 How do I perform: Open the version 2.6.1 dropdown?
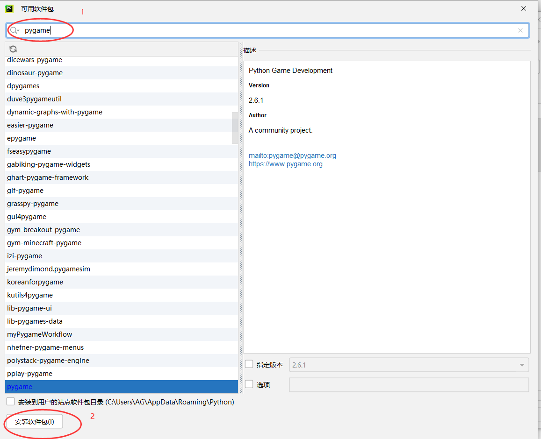[409, 365]
